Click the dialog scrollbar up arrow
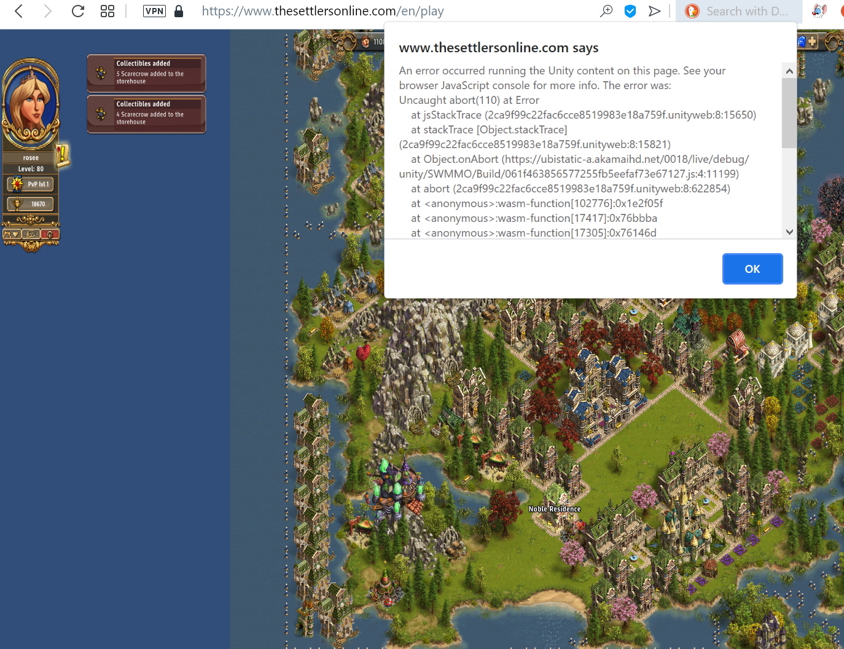844x649 pixels. coord(789,71)
